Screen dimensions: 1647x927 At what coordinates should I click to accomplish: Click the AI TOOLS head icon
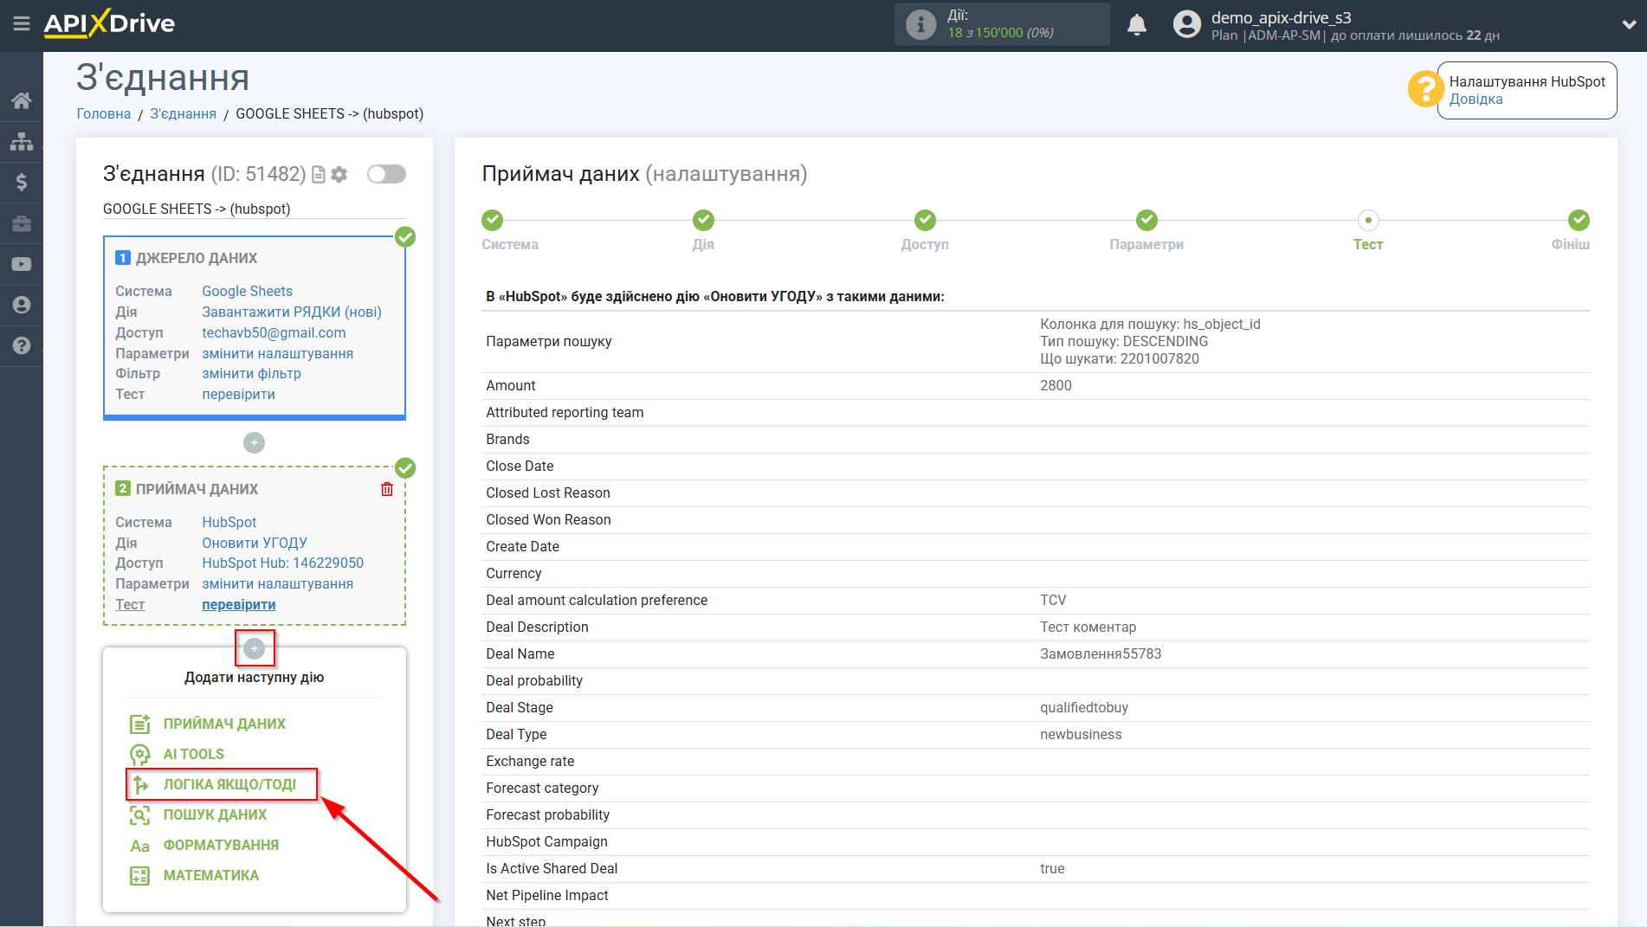[139, 754]
